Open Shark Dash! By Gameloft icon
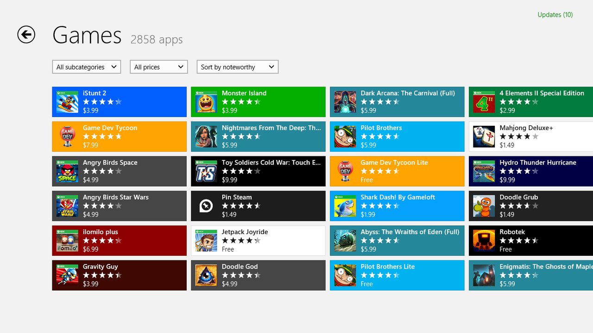The width and height of the screenshot is (593, 333). click(x=345, y=206)
